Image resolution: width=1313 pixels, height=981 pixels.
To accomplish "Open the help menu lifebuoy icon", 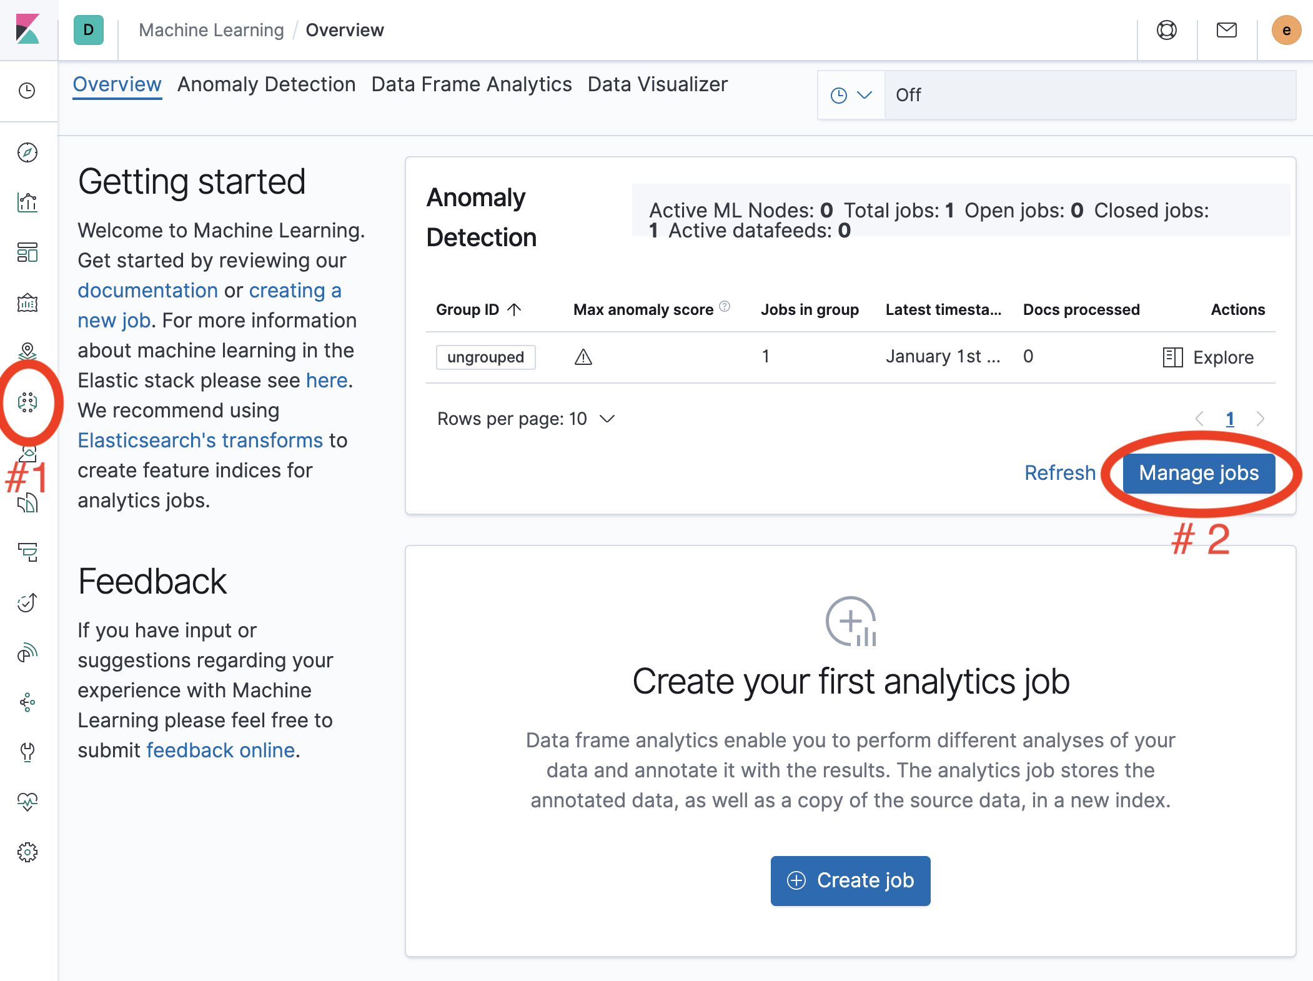I will coord(1166,30).
